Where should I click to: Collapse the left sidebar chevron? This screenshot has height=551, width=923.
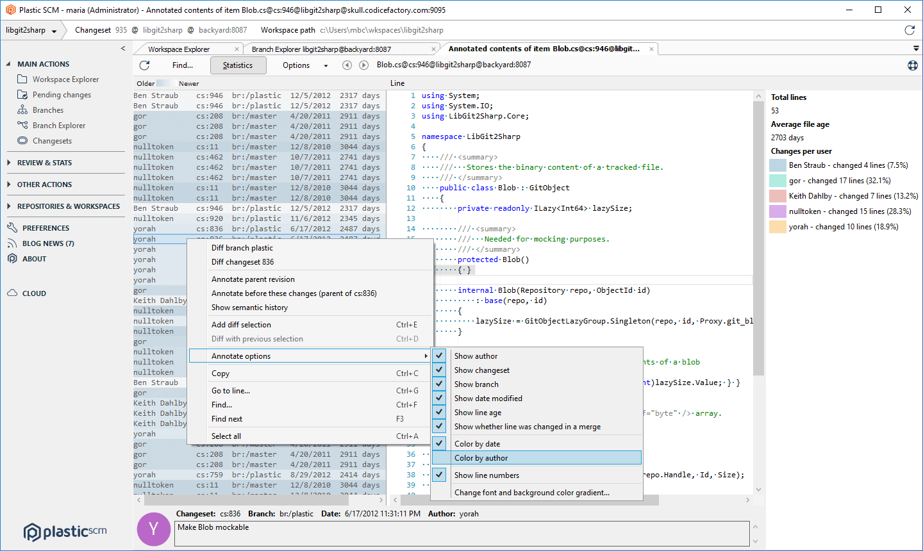123,49
